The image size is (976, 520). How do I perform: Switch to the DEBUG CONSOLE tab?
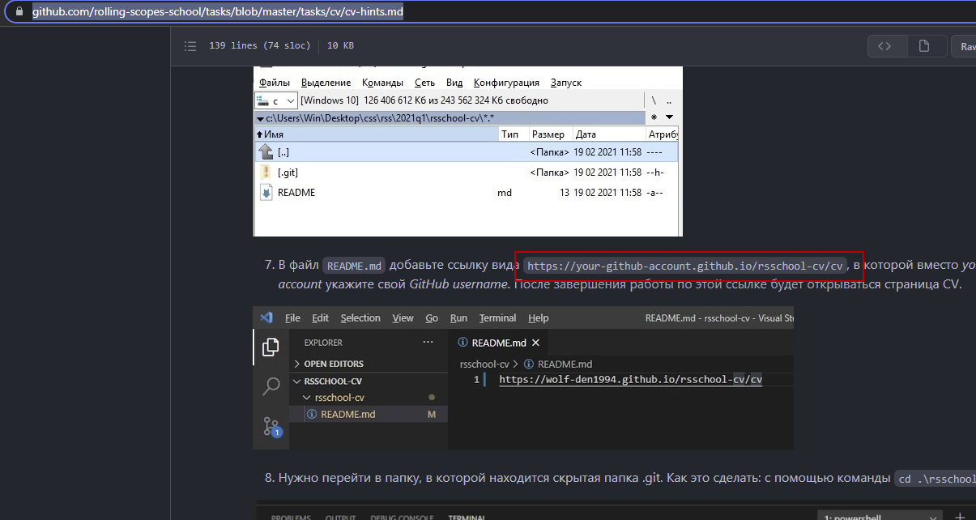[402, 517]
